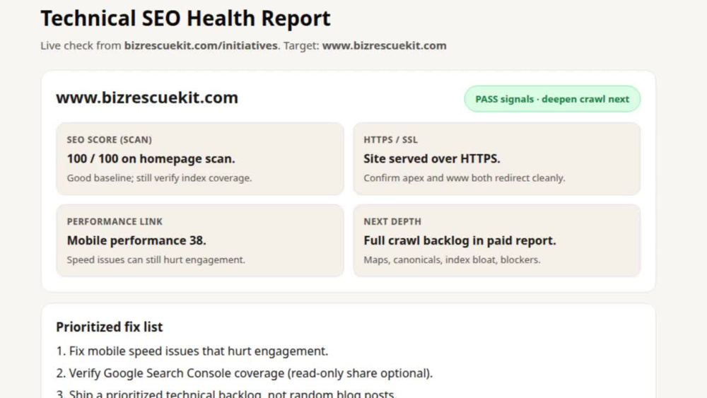
Task: Click 'Maps, canonicals, index bloat, blockers.' text
Action: click(452, 260)
